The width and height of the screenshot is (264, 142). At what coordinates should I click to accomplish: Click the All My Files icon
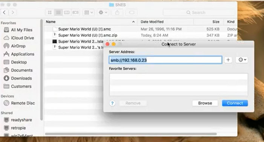point(6,30)
